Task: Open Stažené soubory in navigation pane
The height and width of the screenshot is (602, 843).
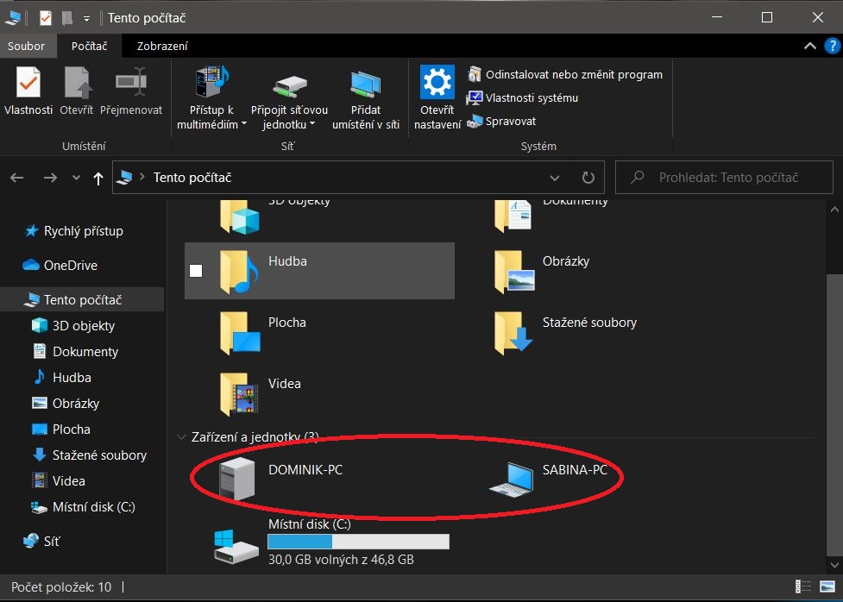Action: tap(89, 455)
